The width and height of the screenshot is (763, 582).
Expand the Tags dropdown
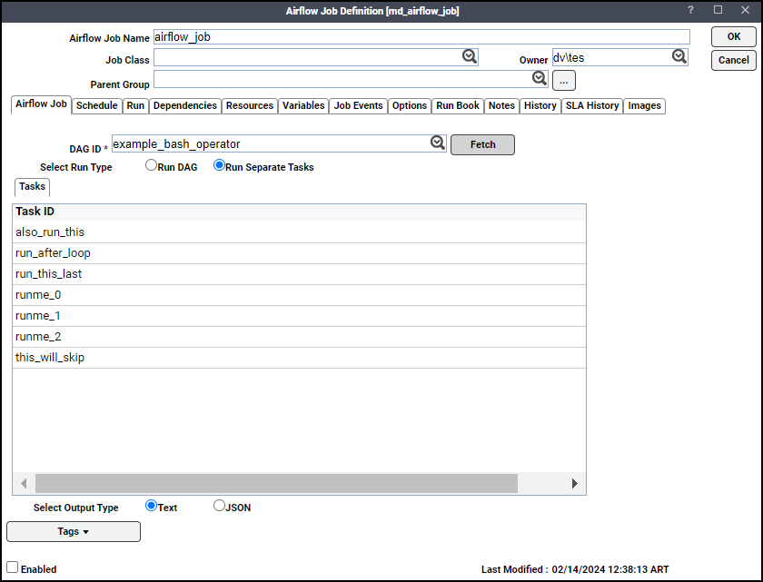tap(74, 531)
